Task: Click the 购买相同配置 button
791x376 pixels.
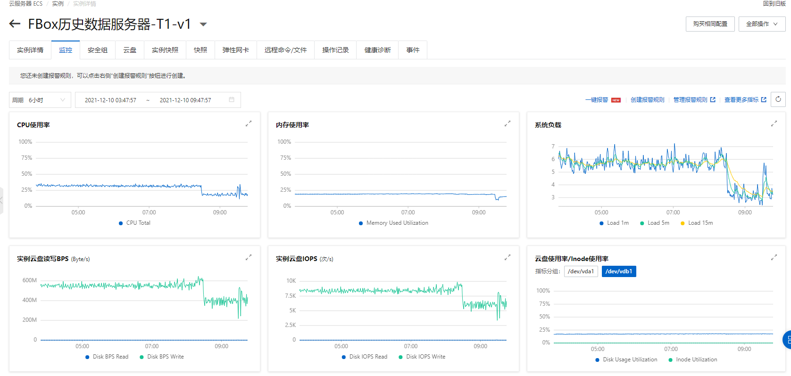Action: pos(710,24)
